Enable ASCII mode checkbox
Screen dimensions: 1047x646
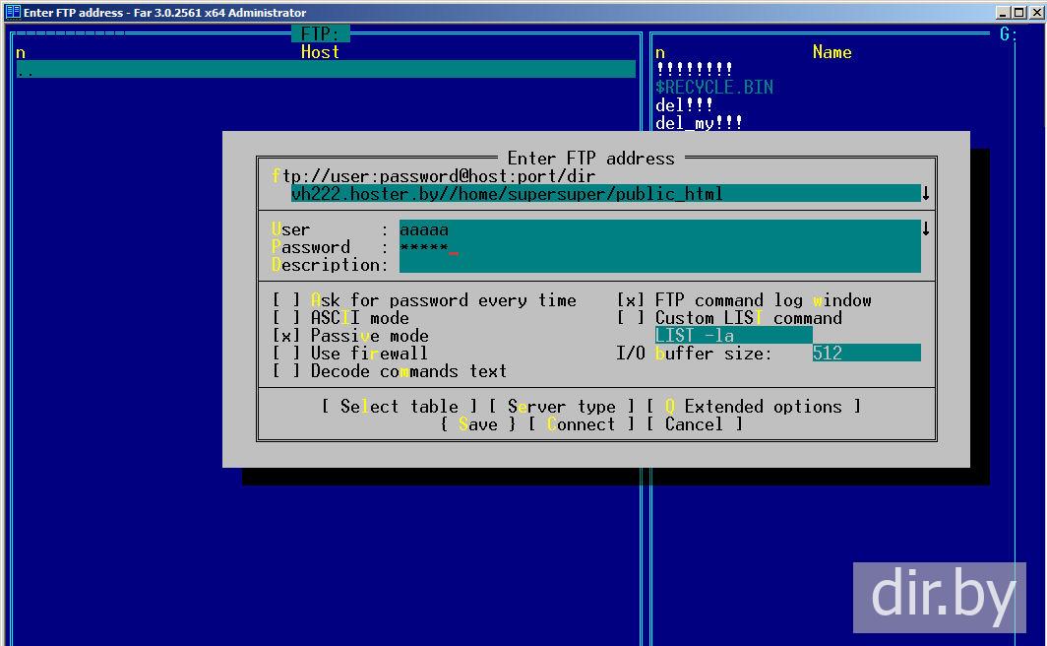pos(286,318)
